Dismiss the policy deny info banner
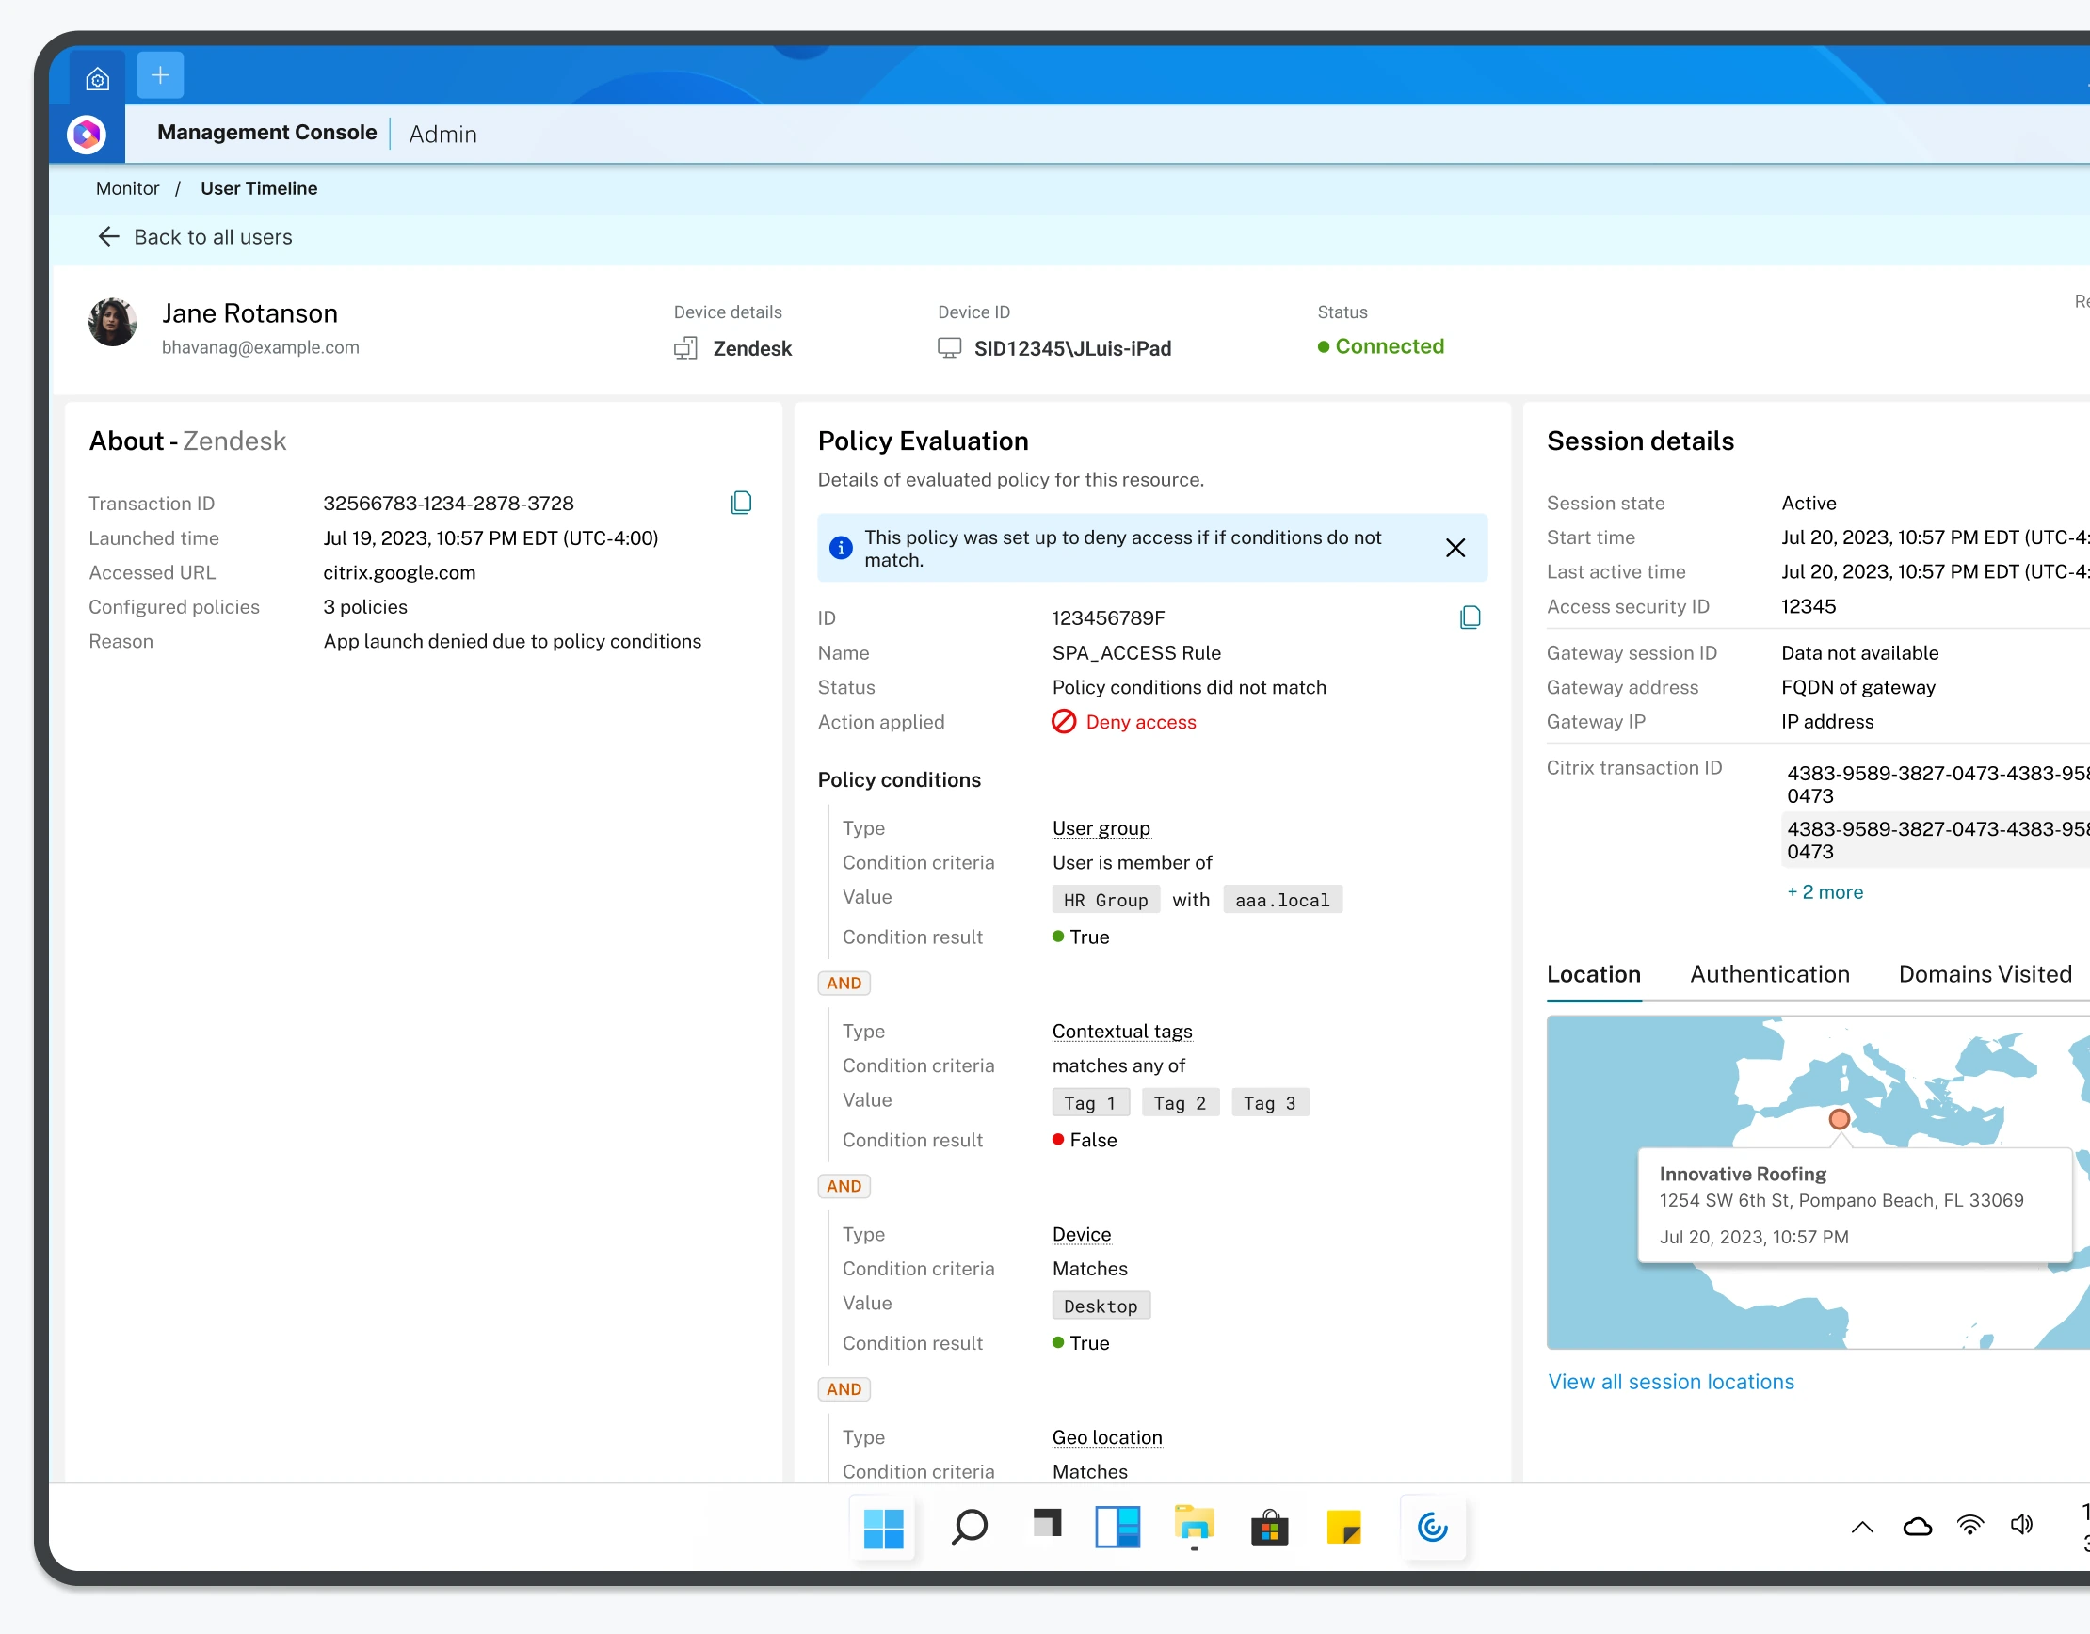Screen dimensions: 2090x1634 (x=1455, y=548)
